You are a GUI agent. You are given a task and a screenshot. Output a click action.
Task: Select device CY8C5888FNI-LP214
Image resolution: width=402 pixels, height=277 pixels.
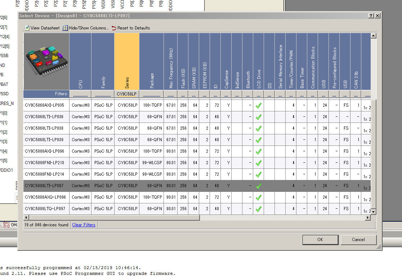(44, 175)
